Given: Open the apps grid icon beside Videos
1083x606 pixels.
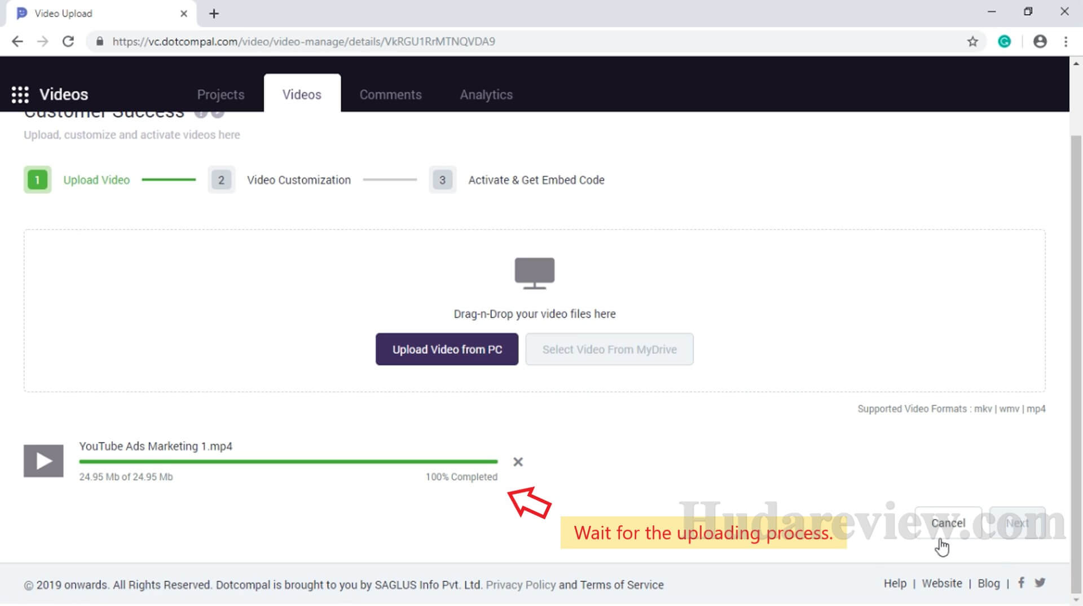Looking at the screenshot, I should [x=20, y=94].
